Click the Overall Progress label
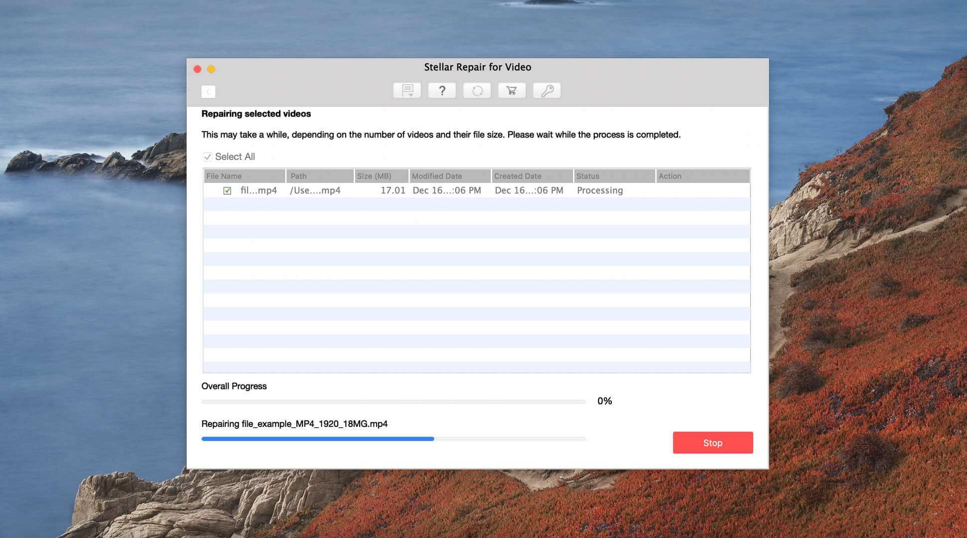This screenshot has width=967, height=538. [x=234, y=386]
